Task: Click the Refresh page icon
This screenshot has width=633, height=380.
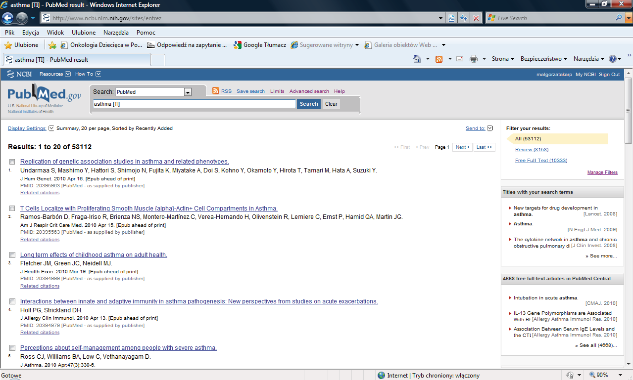Action: pyautogui.click(x=464, y=18)
